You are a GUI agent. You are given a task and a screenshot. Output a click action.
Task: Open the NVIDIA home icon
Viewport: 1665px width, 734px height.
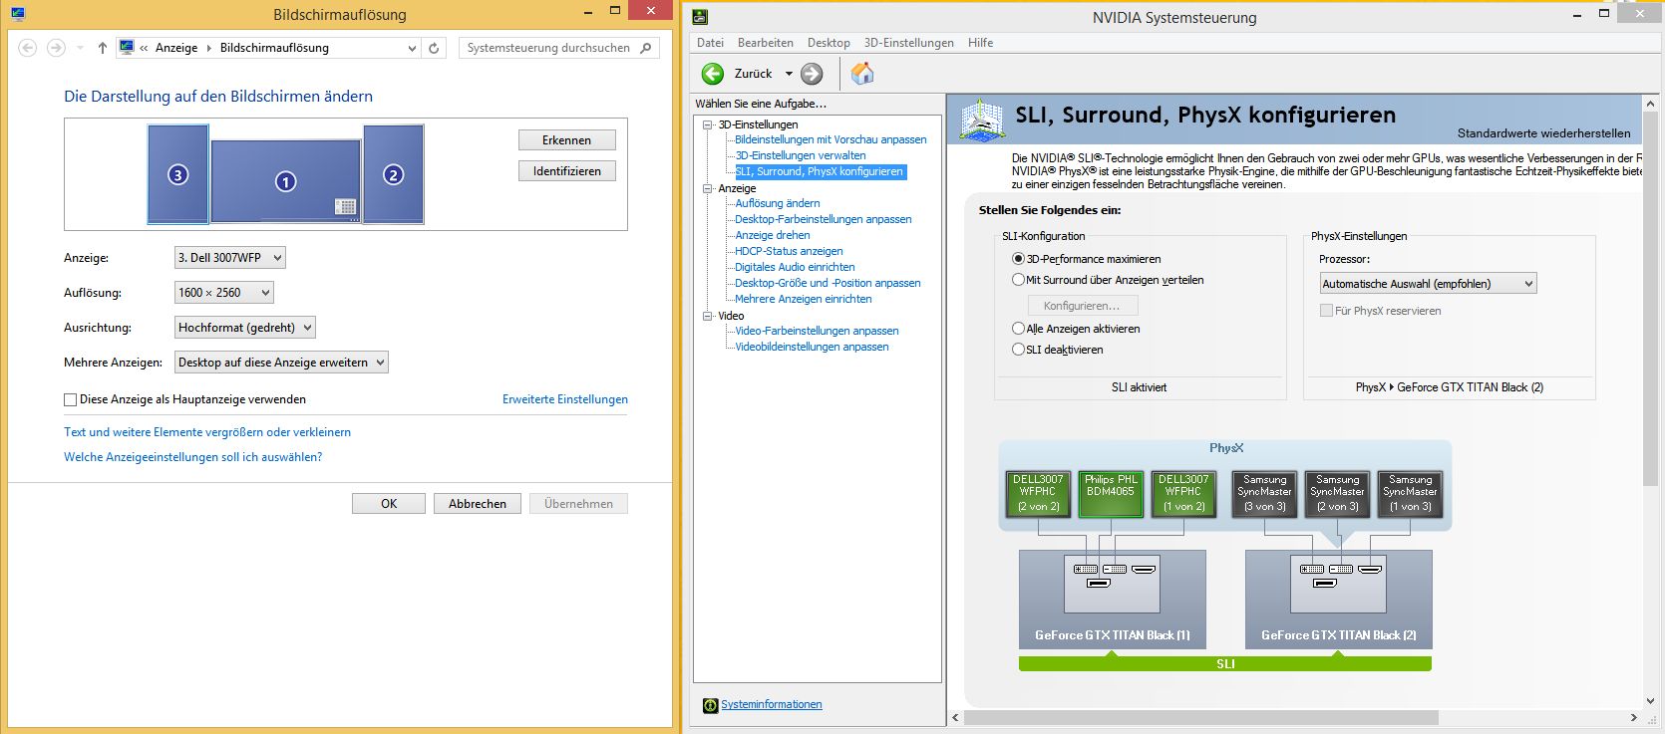pyautogui.click(x=862, y=73)
